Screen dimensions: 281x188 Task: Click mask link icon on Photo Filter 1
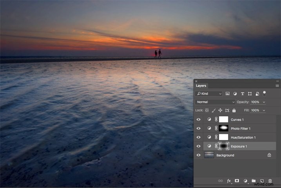[216, 128]
